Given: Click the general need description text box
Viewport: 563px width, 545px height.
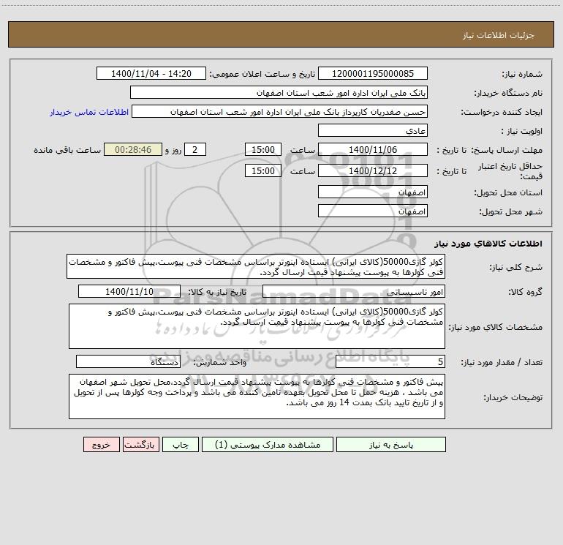Looking at the screenshot, I should tap(256, 266).
